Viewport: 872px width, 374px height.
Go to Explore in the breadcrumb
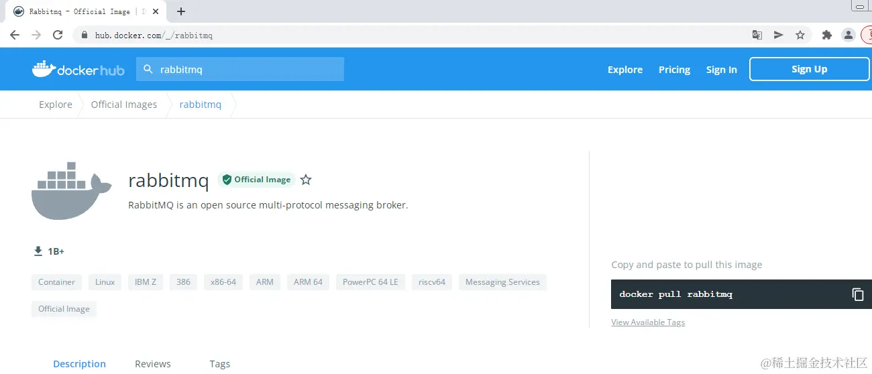click(x=56, y=105)
